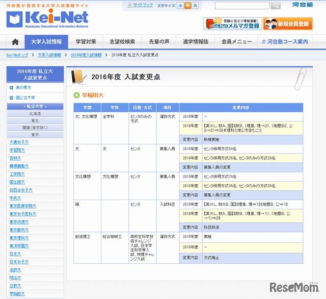This screenshot has width=326, height=299.
Task: Open 東京成徳大 link
Action: coord(19,222)
